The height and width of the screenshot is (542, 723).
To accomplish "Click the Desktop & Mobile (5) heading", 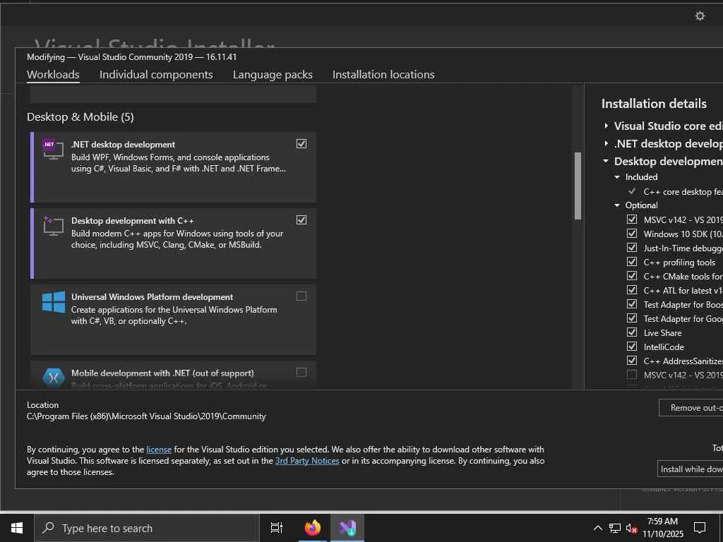I will [80, 117].
